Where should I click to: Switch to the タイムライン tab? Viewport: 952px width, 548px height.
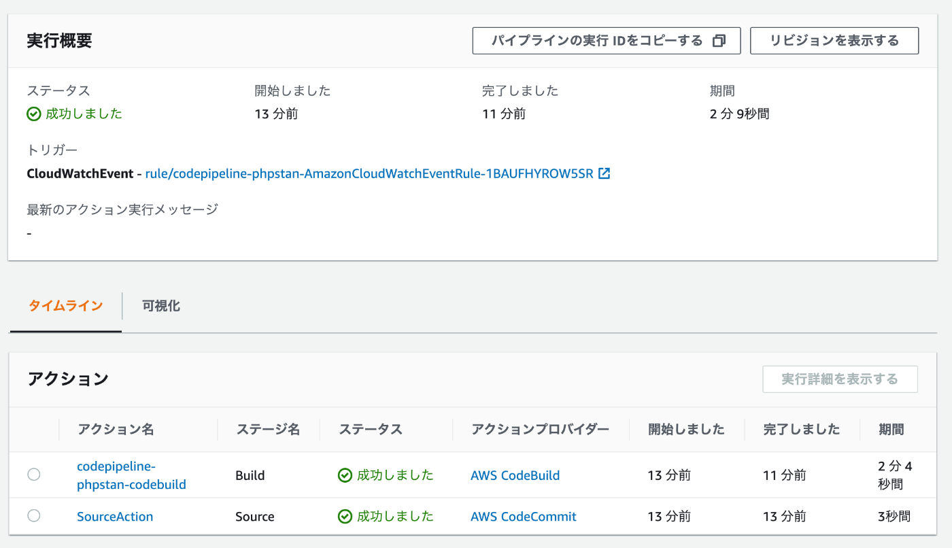coord(65,306)
